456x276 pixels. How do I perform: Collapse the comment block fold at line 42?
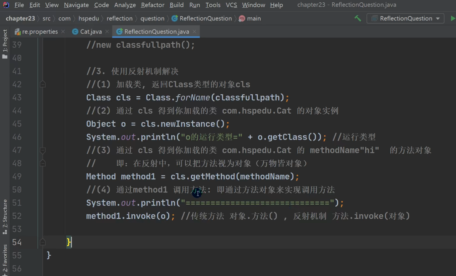click(43, 84)
